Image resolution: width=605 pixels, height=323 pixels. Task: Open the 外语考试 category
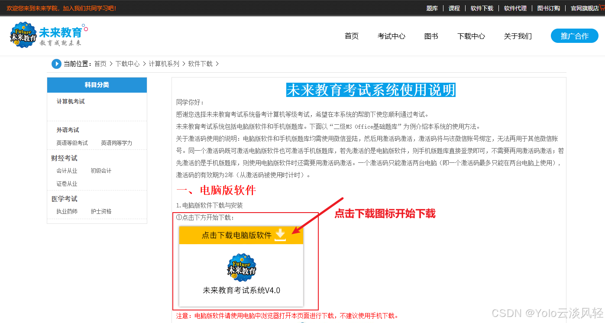click(68, 130)
